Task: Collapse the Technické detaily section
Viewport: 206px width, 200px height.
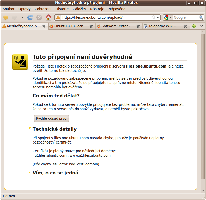Action: (x=30, y=128)
